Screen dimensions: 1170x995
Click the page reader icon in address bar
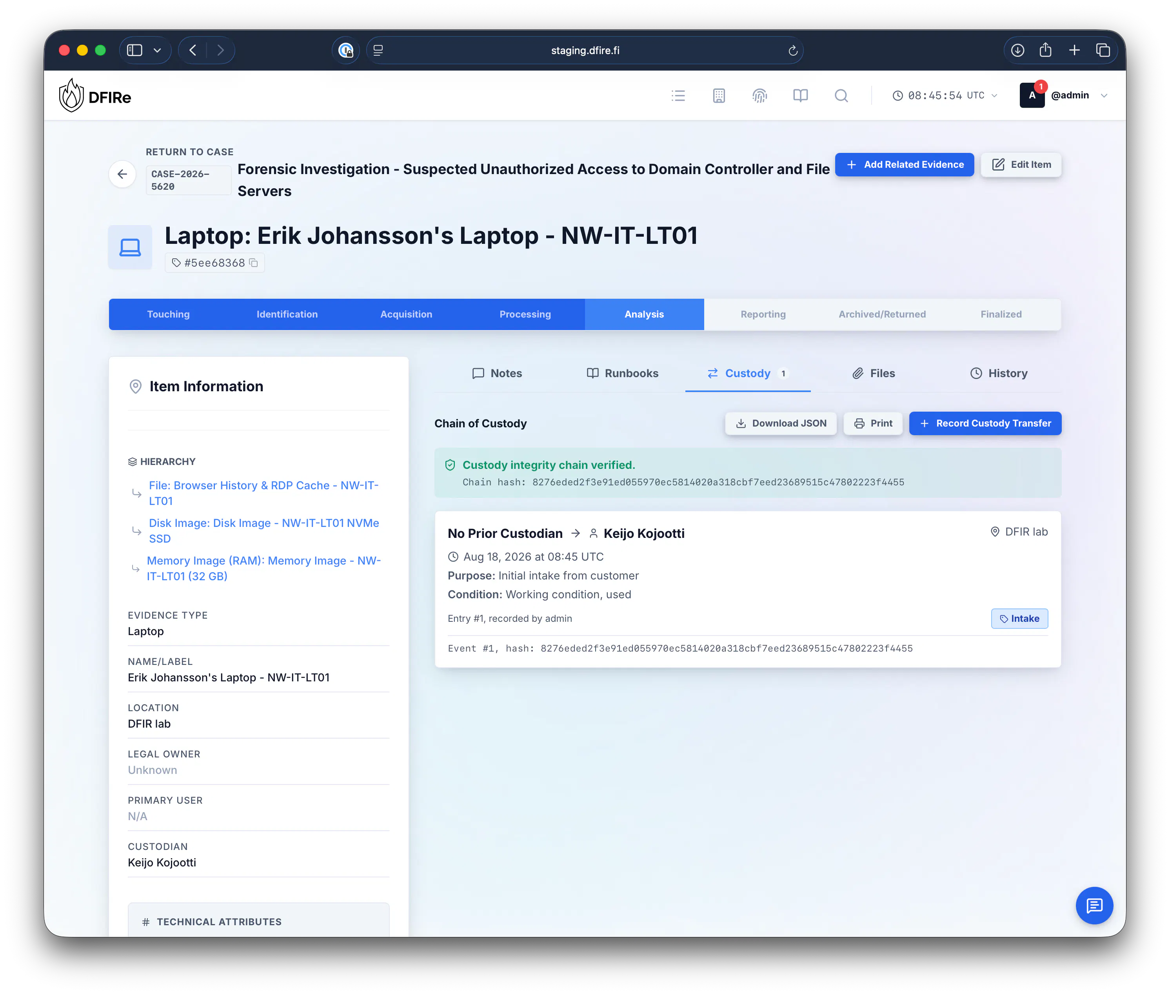378,50
